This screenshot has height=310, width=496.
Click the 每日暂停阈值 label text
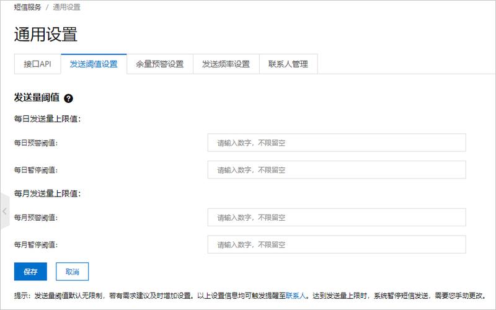[x=36, y=170]
